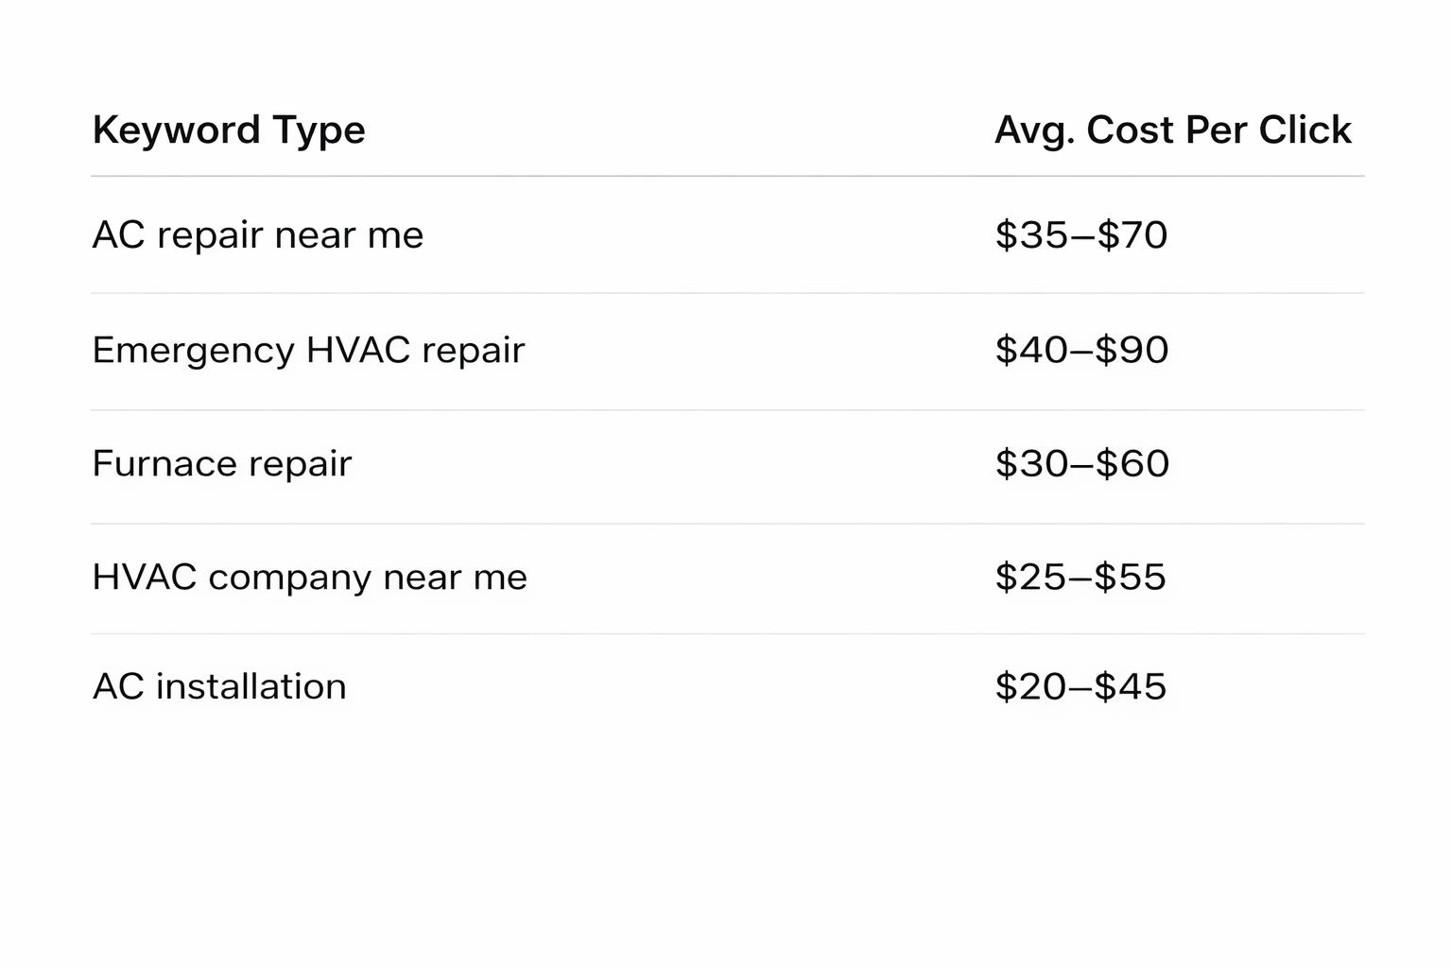Click the $20–$45 cost cell
Viewport: 1452px width, 968px height.
click(1080, 687)
